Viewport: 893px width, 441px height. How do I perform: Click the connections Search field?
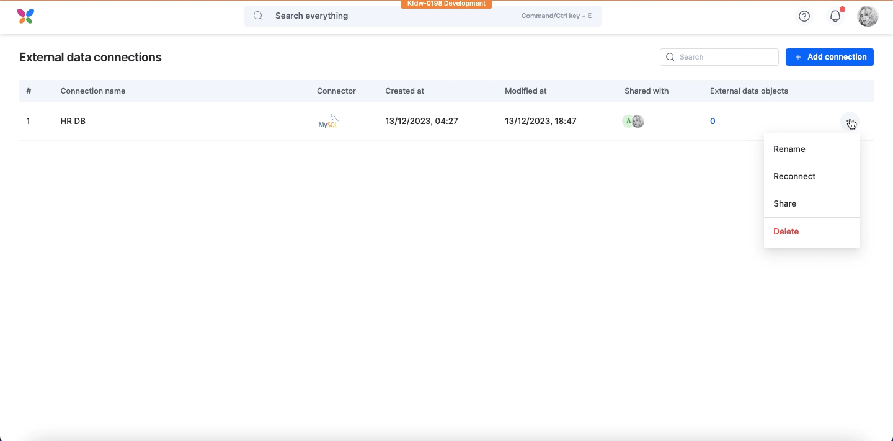click(x=719, y=57)
